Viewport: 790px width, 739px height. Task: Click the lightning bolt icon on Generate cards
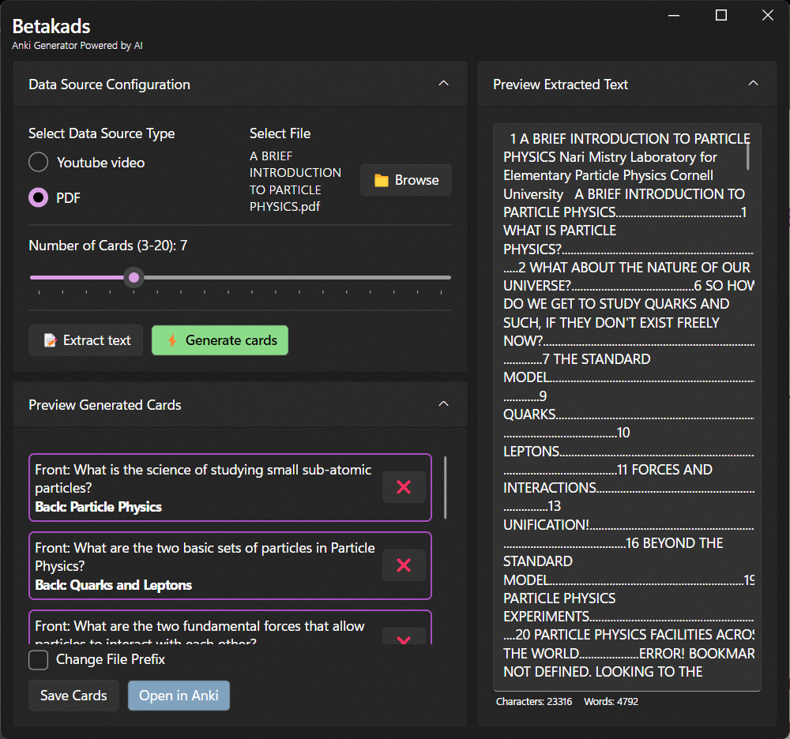pyautogui.click(x=171, y=340)
